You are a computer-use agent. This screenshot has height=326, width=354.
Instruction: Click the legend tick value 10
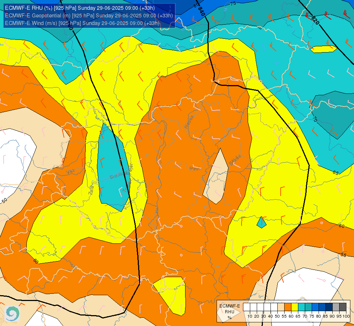pos(250,316)
